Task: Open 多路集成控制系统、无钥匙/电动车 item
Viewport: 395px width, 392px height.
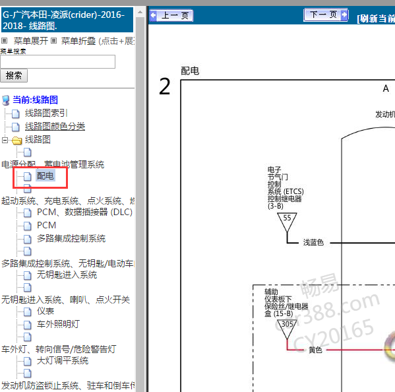Action: [67, 263]
